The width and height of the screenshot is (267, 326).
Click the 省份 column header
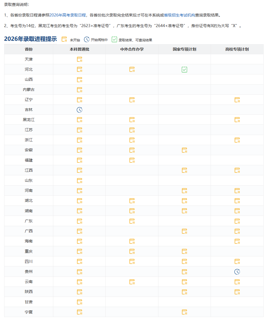click(x=29, y=49)
